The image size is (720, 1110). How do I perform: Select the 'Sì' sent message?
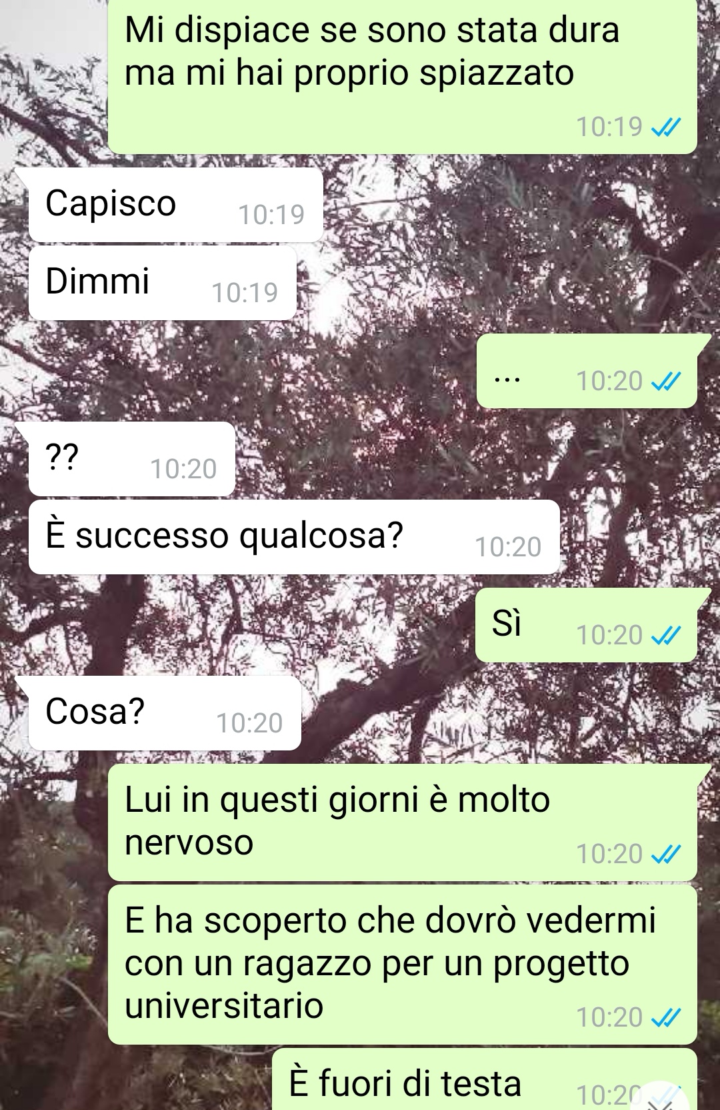click(586, 625)
